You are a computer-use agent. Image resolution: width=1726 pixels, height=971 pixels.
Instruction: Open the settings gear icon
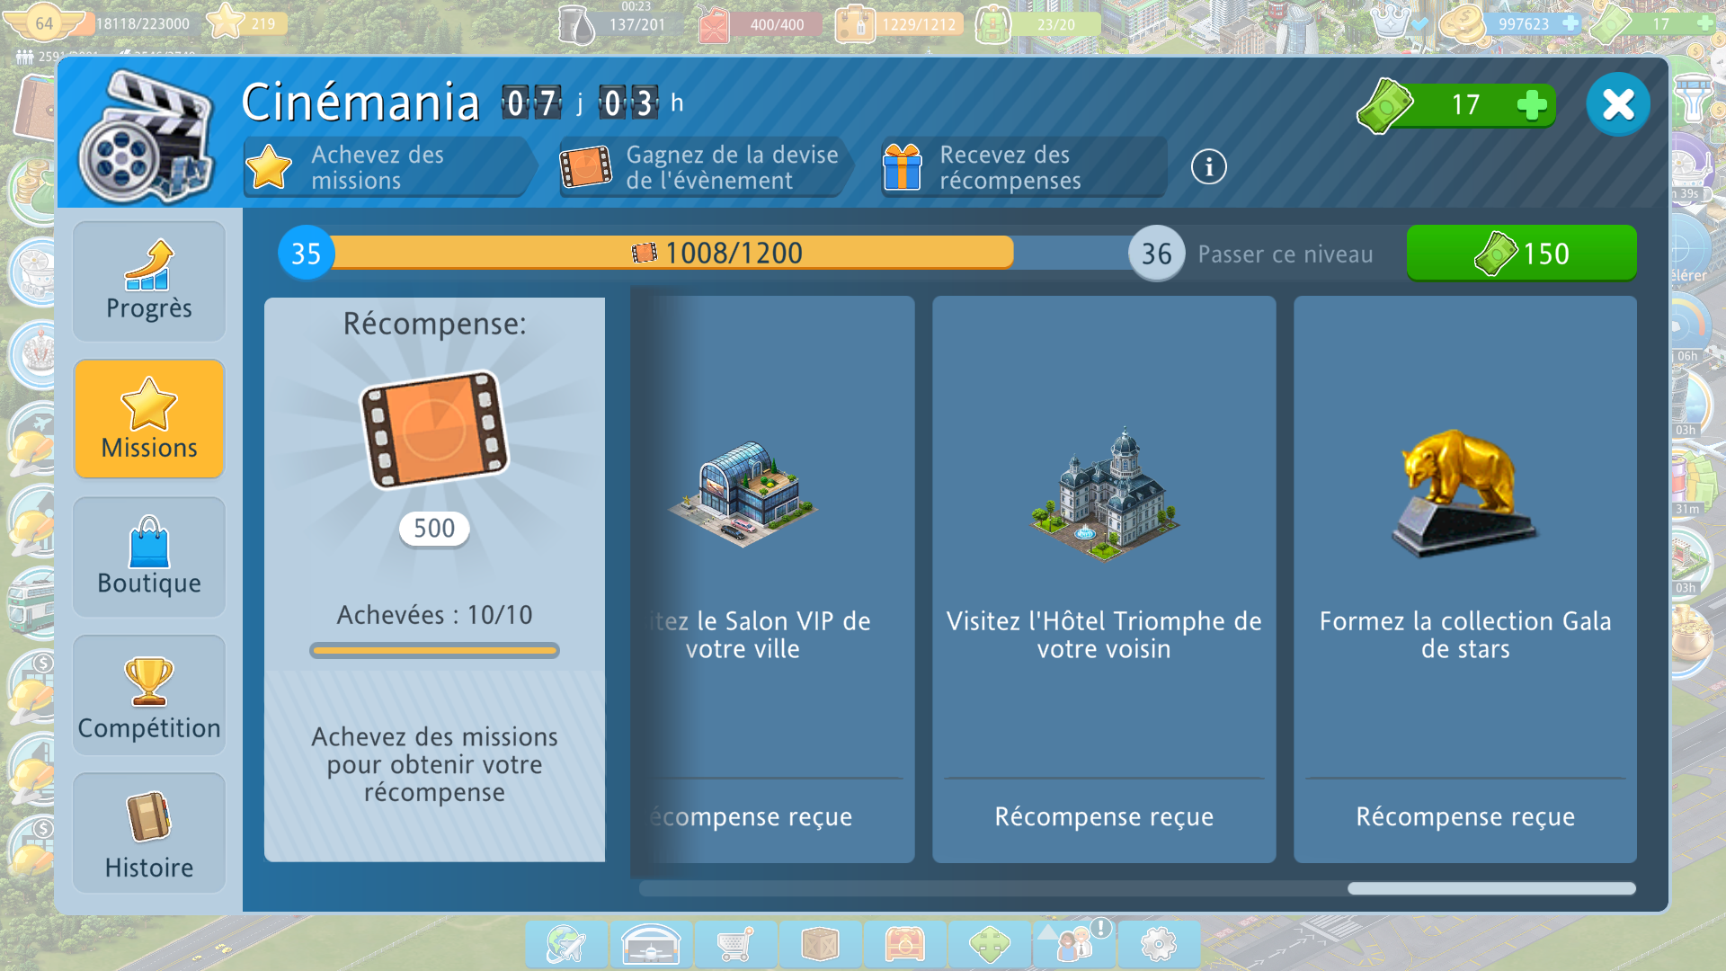point(1158,944)
